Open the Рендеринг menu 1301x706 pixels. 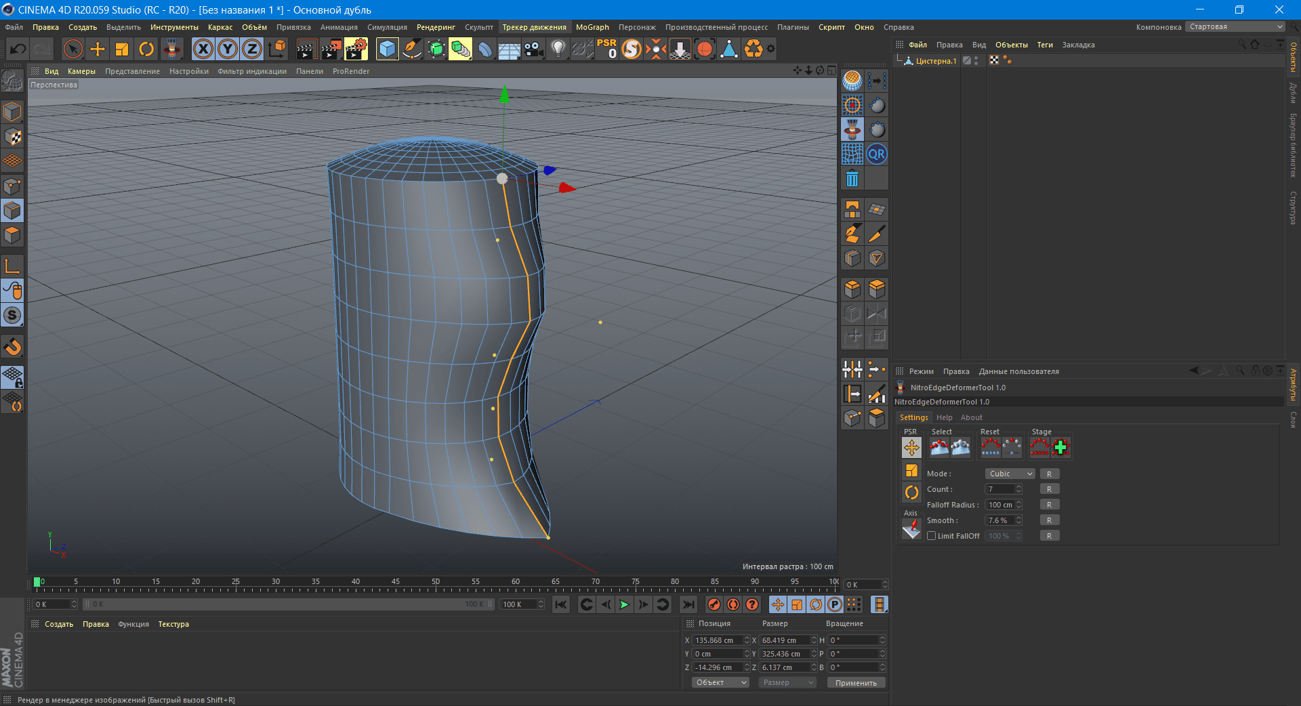point(436,27)
